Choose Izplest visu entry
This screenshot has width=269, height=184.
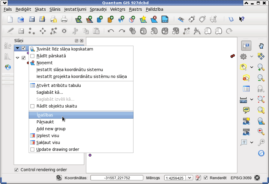pos(81,136)
